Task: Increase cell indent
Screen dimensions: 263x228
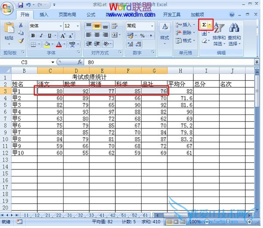Action: 97,44
